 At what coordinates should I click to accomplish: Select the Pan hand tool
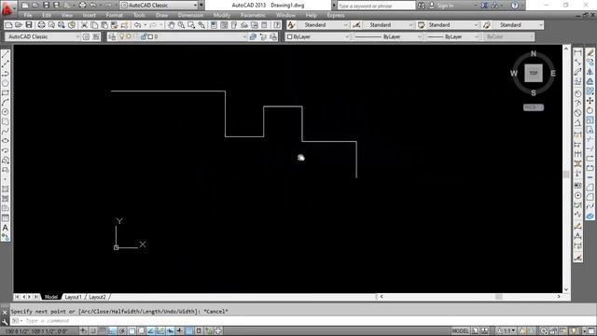click(172, 25)
